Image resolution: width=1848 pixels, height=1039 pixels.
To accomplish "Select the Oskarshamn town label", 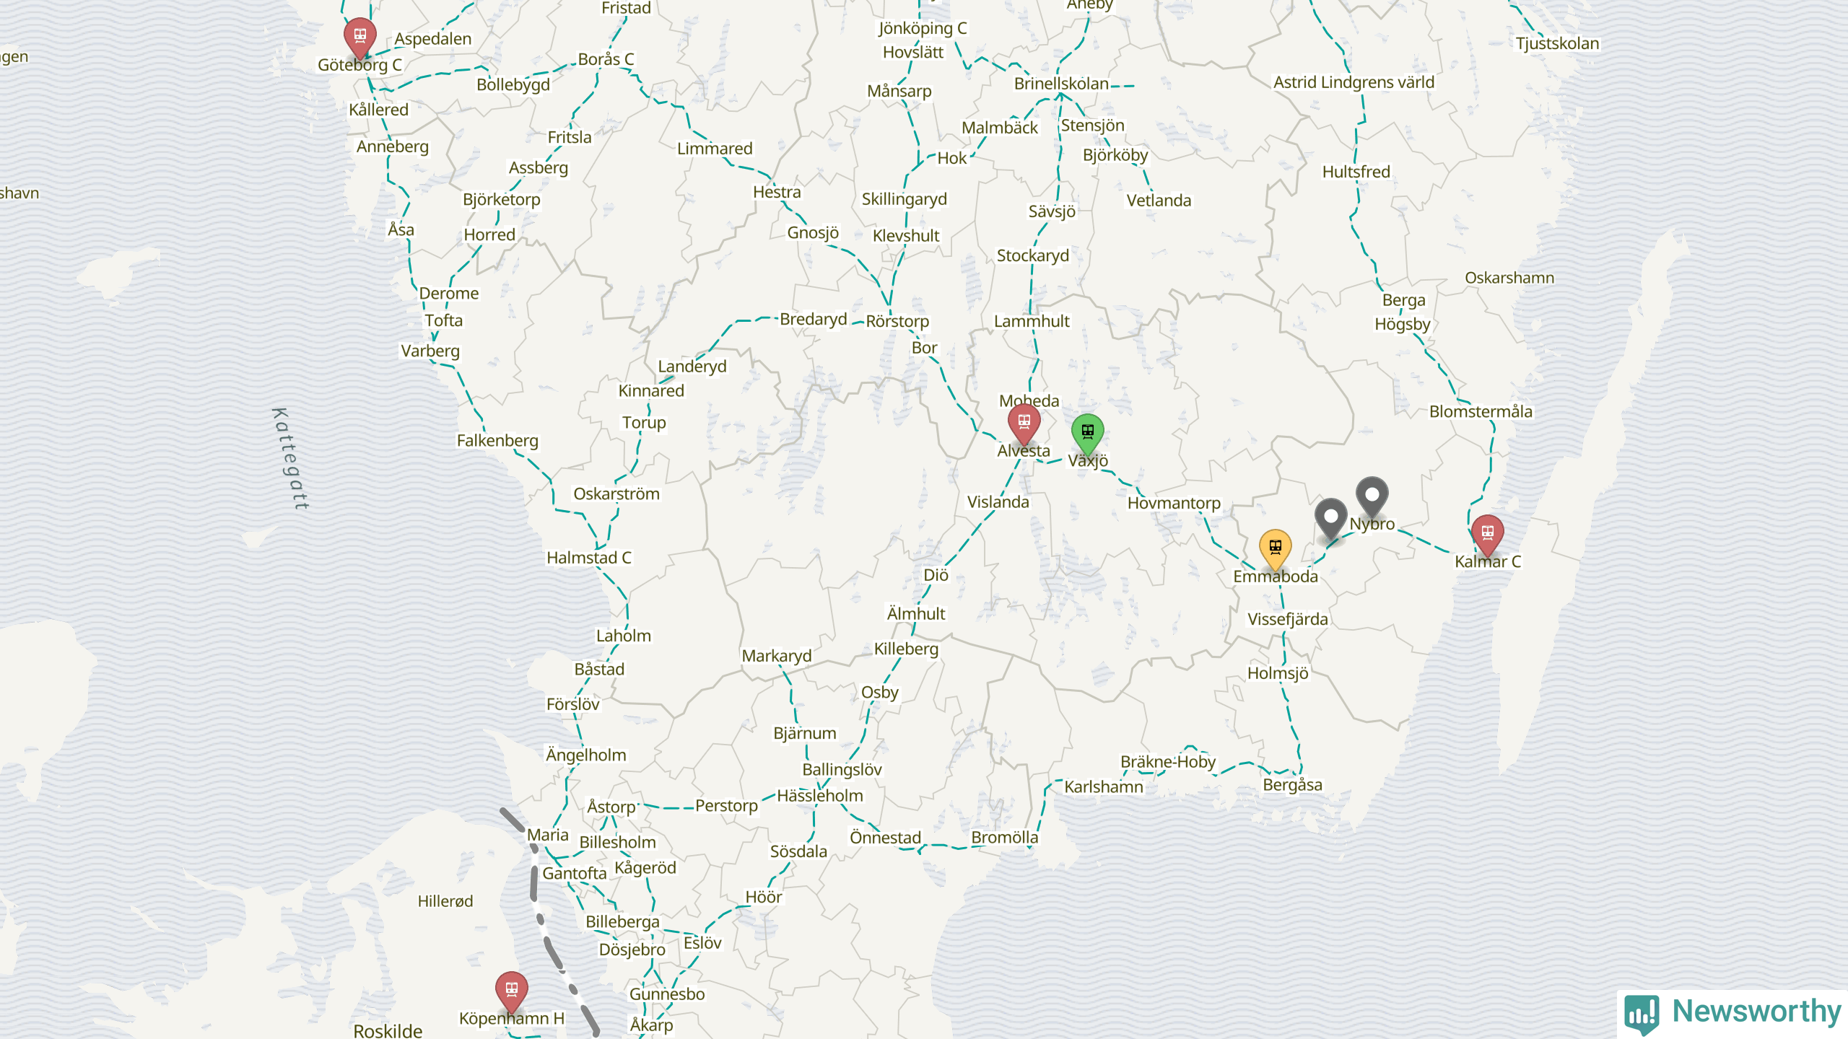I will pyautogui.click(x=1509, y=278).
